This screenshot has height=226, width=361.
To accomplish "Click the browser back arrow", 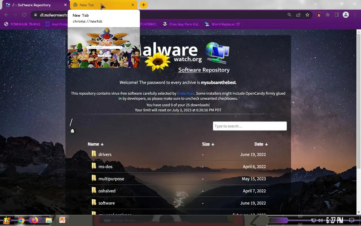I will 6,15.
